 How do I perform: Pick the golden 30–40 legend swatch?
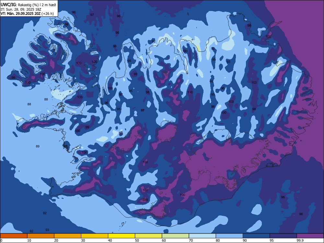(x=95, y=236)
